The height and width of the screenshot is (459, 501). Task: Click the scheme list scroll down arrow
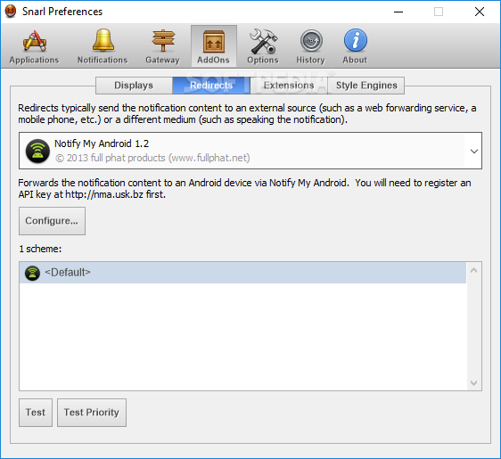[x=474, y=382]
